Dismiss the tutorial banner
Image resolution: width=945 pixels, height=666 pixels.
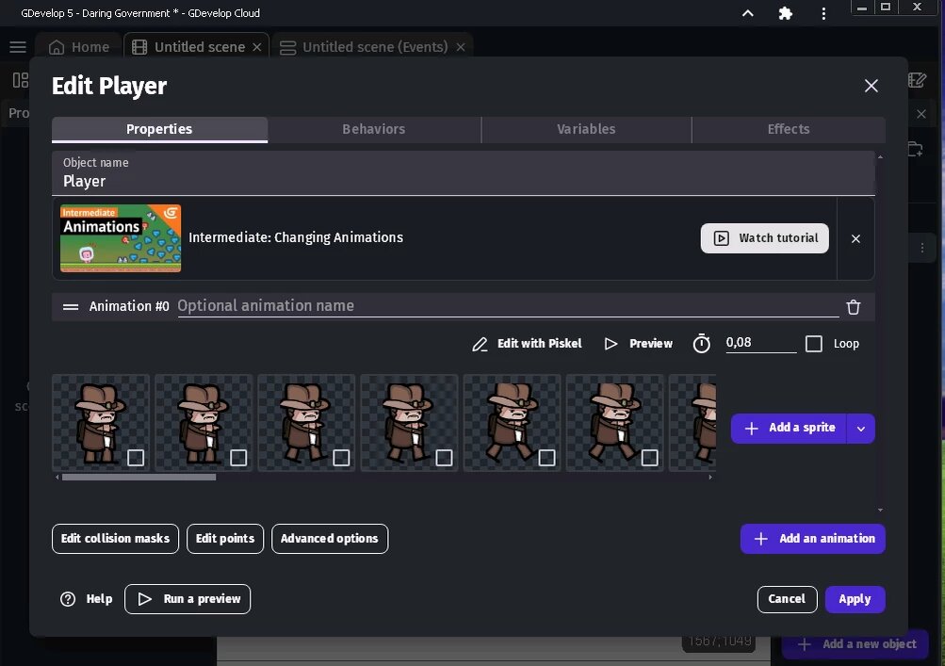click(855, 238)
